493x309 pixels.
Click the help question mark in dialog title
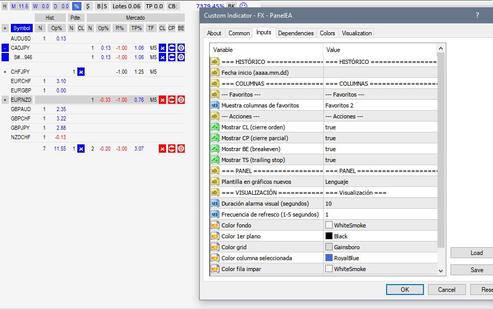pyautogui.click(x=477, y=16)
